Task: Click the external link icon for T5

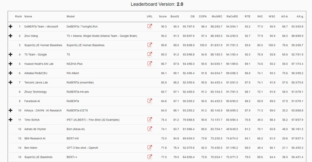Action: tap(150, 55)
